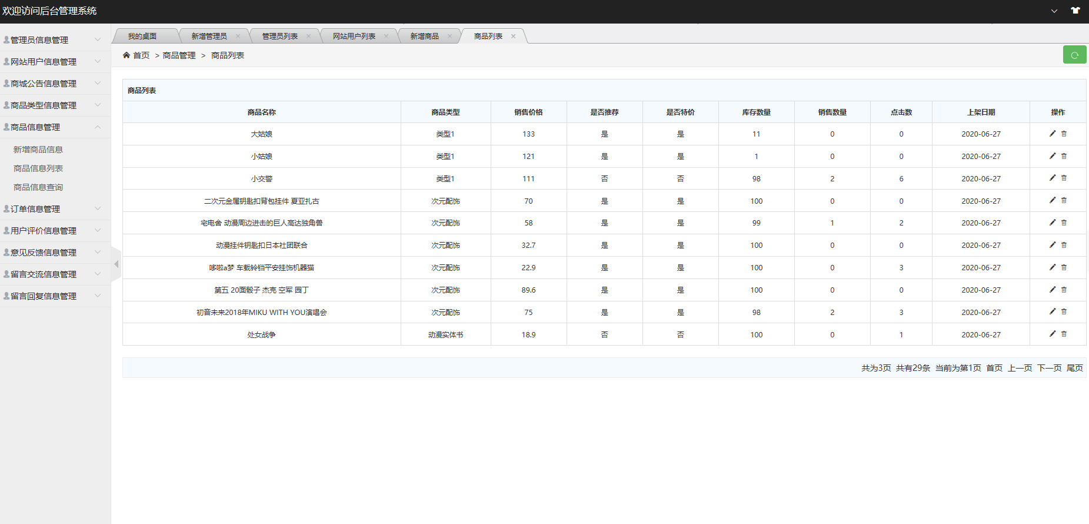The height and width of the screenshot is (524, 1089).
Task: Go to 首页 pagination link
Action: [994, 368]
